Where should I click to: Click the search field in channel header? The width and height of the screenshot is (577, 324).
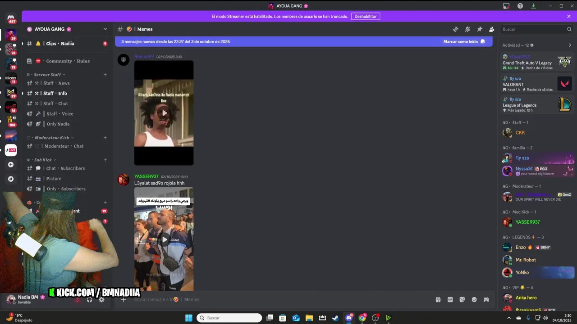pyautogui.click(x=536, y=29)
